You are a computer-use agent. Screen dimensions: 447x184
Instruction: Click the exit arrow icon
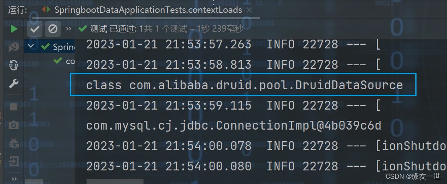[x=14, y=161]
